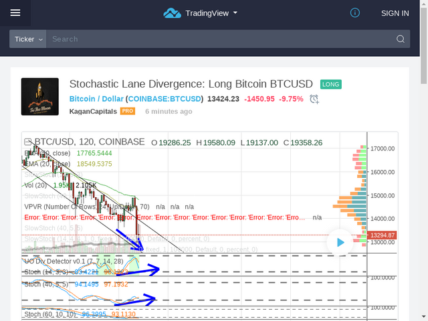Click the Vol (20) indicator label
The image size is (428, 321).
pyautogui.click(x=35, y=185)
